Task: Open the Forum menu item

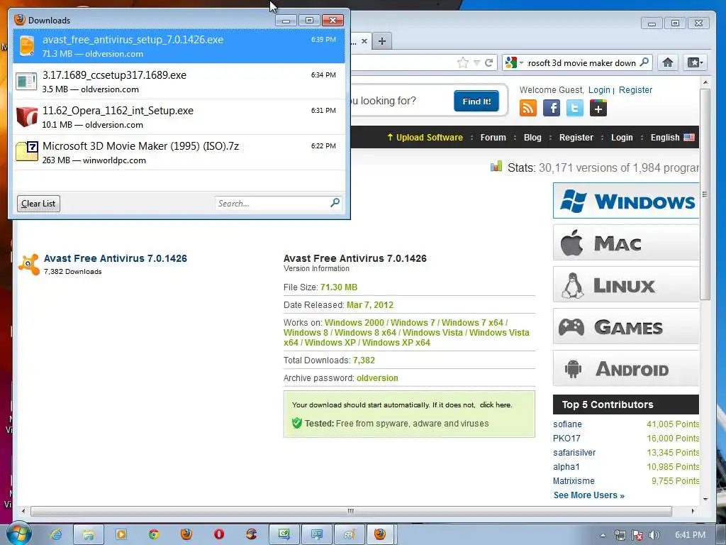Action: pyautogui.click(x=493, y=137)
